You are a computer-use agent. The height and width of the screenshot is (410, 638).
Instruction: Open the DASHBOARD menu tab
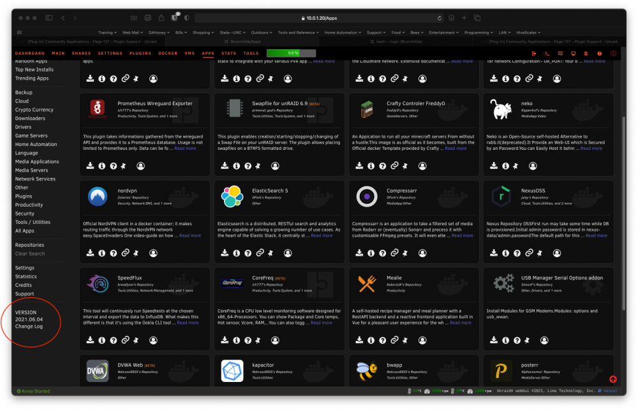coord(30,54)
